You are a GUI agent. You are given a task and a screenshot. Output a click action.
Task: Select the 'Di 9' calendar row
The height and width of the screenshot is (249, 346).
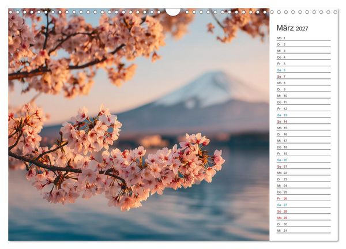[x=304, y=89]
